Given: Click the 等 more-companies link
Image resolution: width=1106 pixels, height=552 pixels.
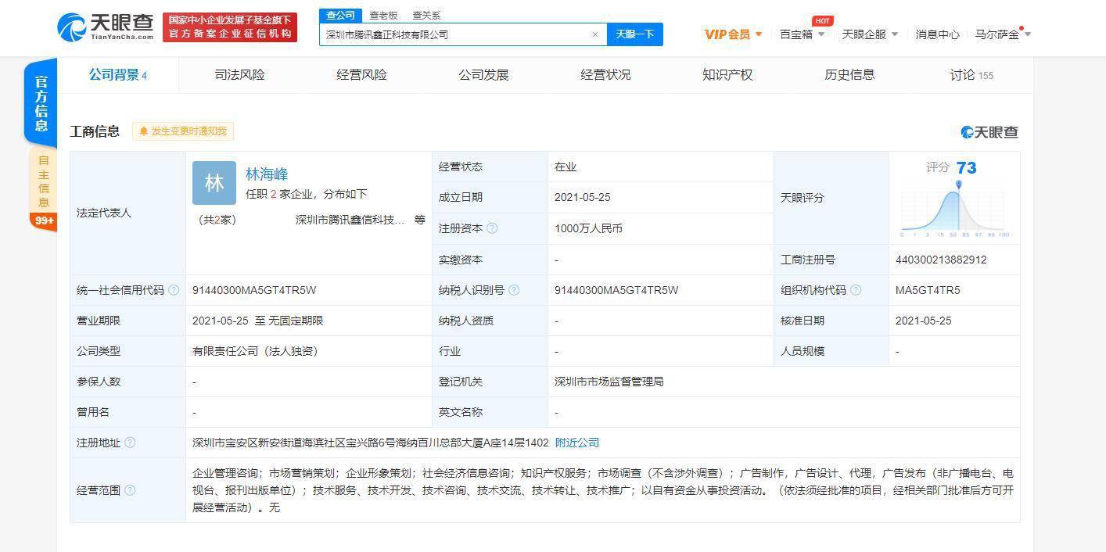Looking at the screenshot, I should pos(420,220).
